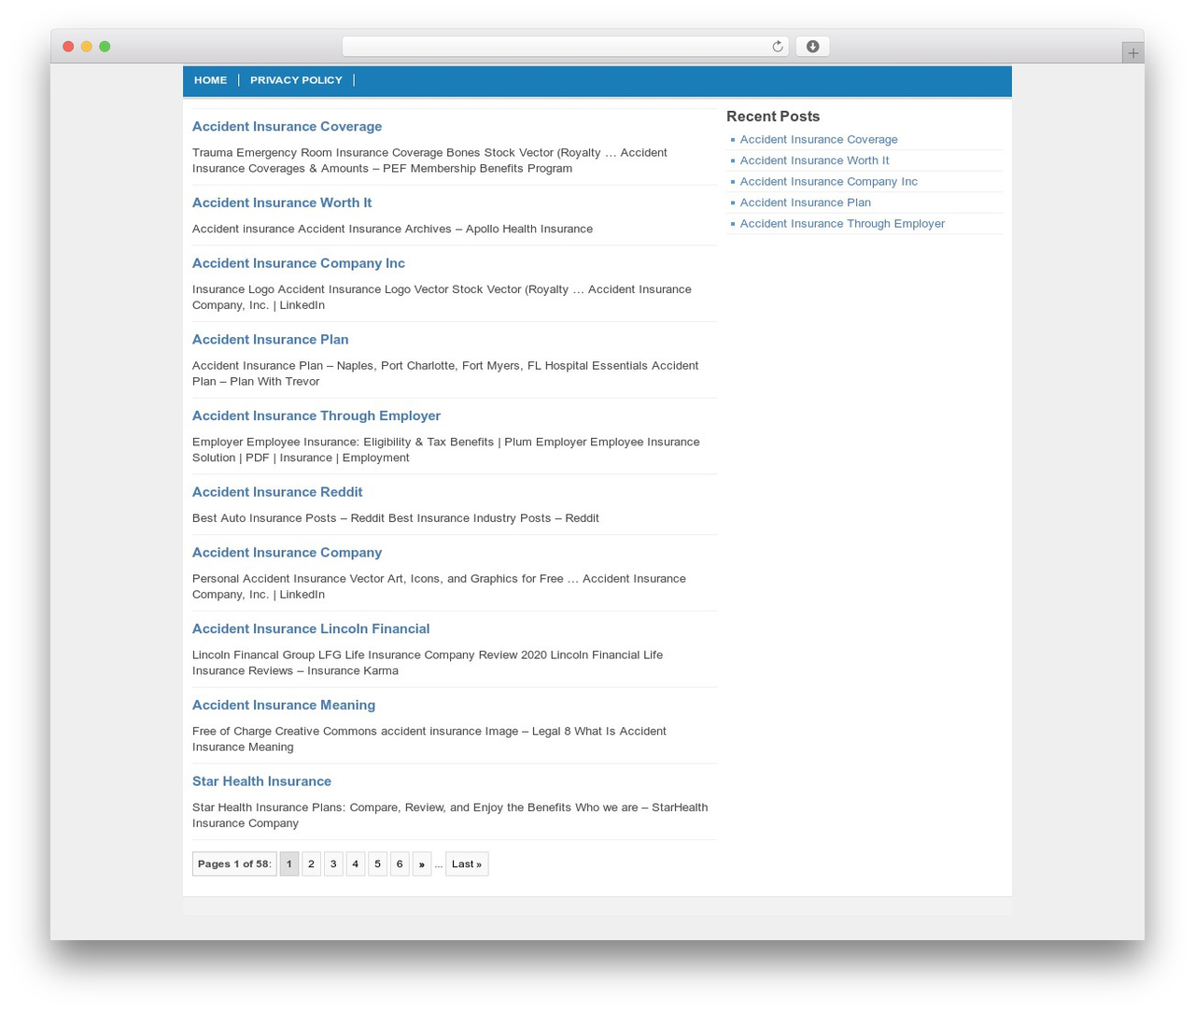1195x1012 pixels.
Task: Click the 'Pages 1 of 58' label
Action: coord(234,864)
